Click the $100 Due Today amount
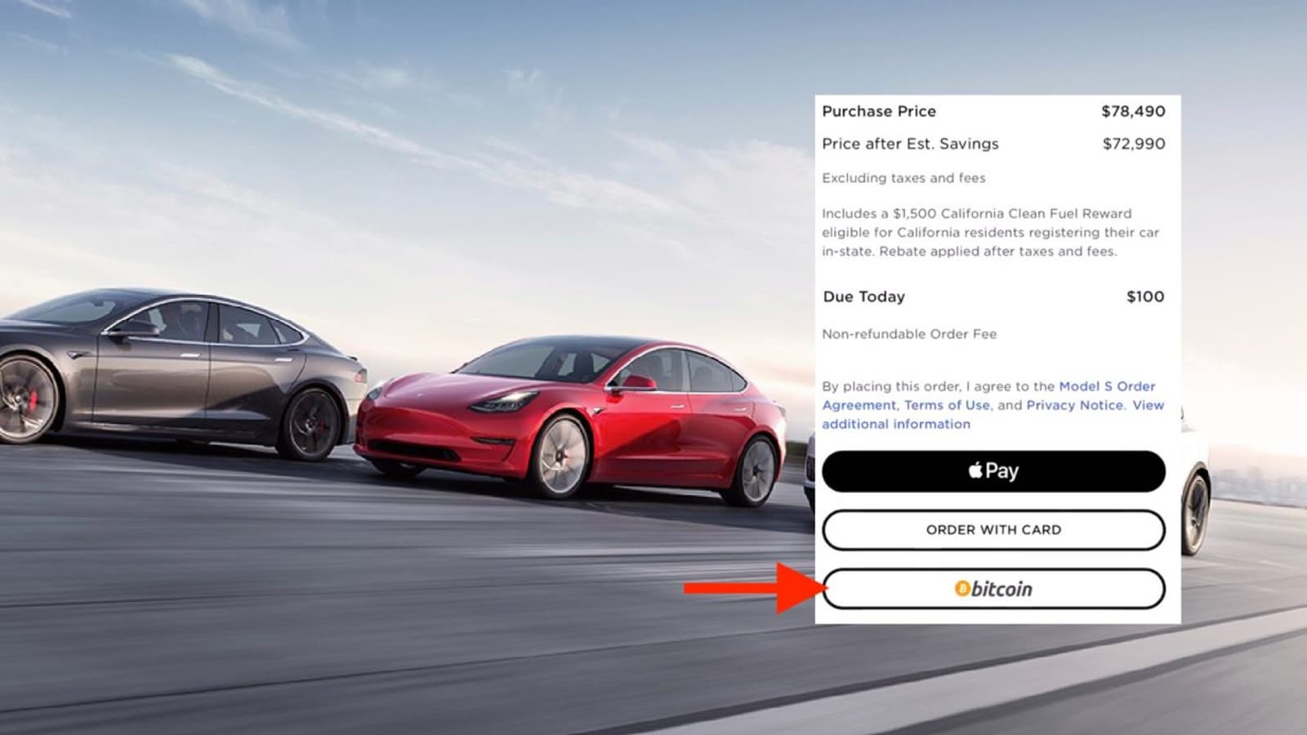Image resolution: width=1307 pixels, height=735 pixels. [1145, 296]
